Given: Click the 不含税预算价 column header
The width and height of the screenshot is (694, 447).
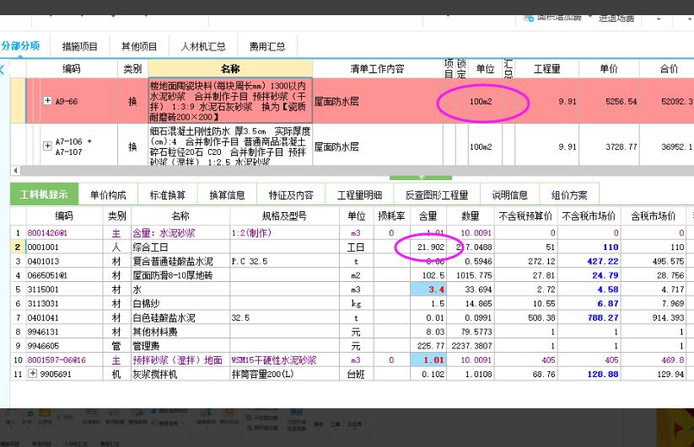Looking at the screenshot, I should [525, 216].
